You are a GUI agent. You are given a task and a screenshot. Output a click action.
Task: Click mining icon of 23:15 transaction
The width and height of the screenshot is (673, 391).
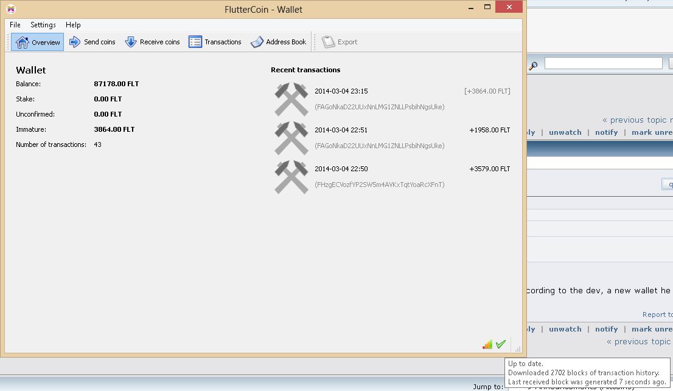(291, 100)
